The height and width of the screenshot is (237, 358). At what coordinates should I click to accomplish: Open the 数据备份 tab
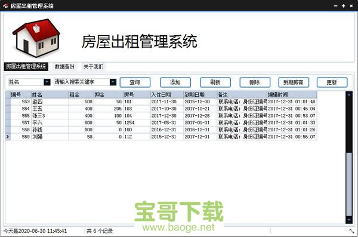click(x=64, y=67)
